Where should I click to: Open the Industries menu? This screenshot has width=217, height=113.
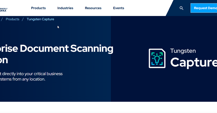65,8
